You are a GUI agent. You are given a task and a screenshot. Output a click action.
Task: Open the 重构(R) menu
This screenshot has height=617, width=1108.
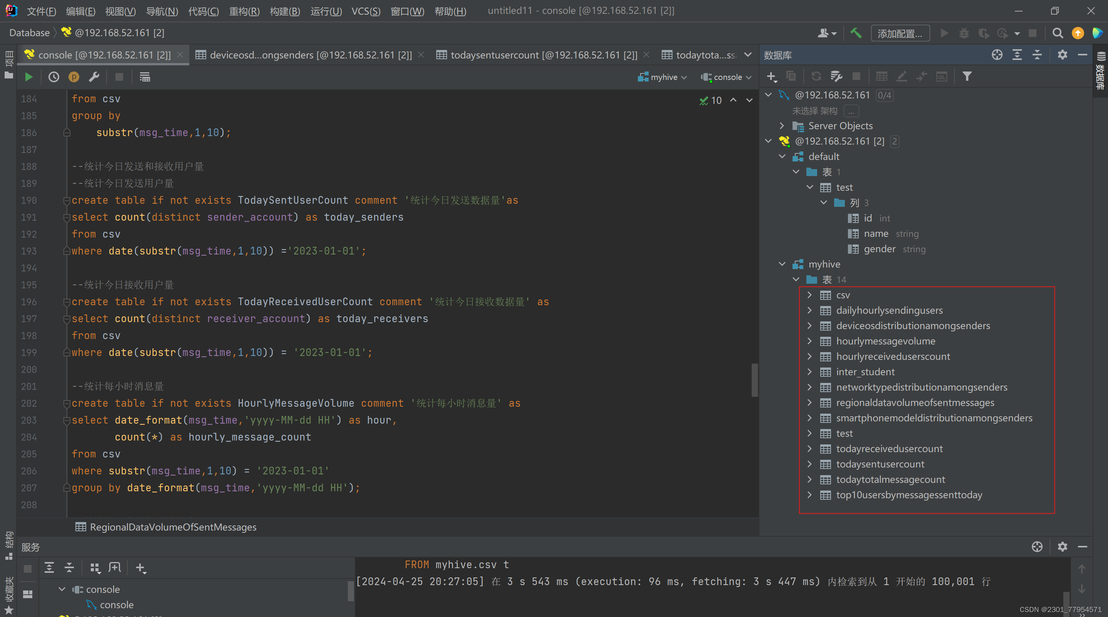click(x=244, y=11)
